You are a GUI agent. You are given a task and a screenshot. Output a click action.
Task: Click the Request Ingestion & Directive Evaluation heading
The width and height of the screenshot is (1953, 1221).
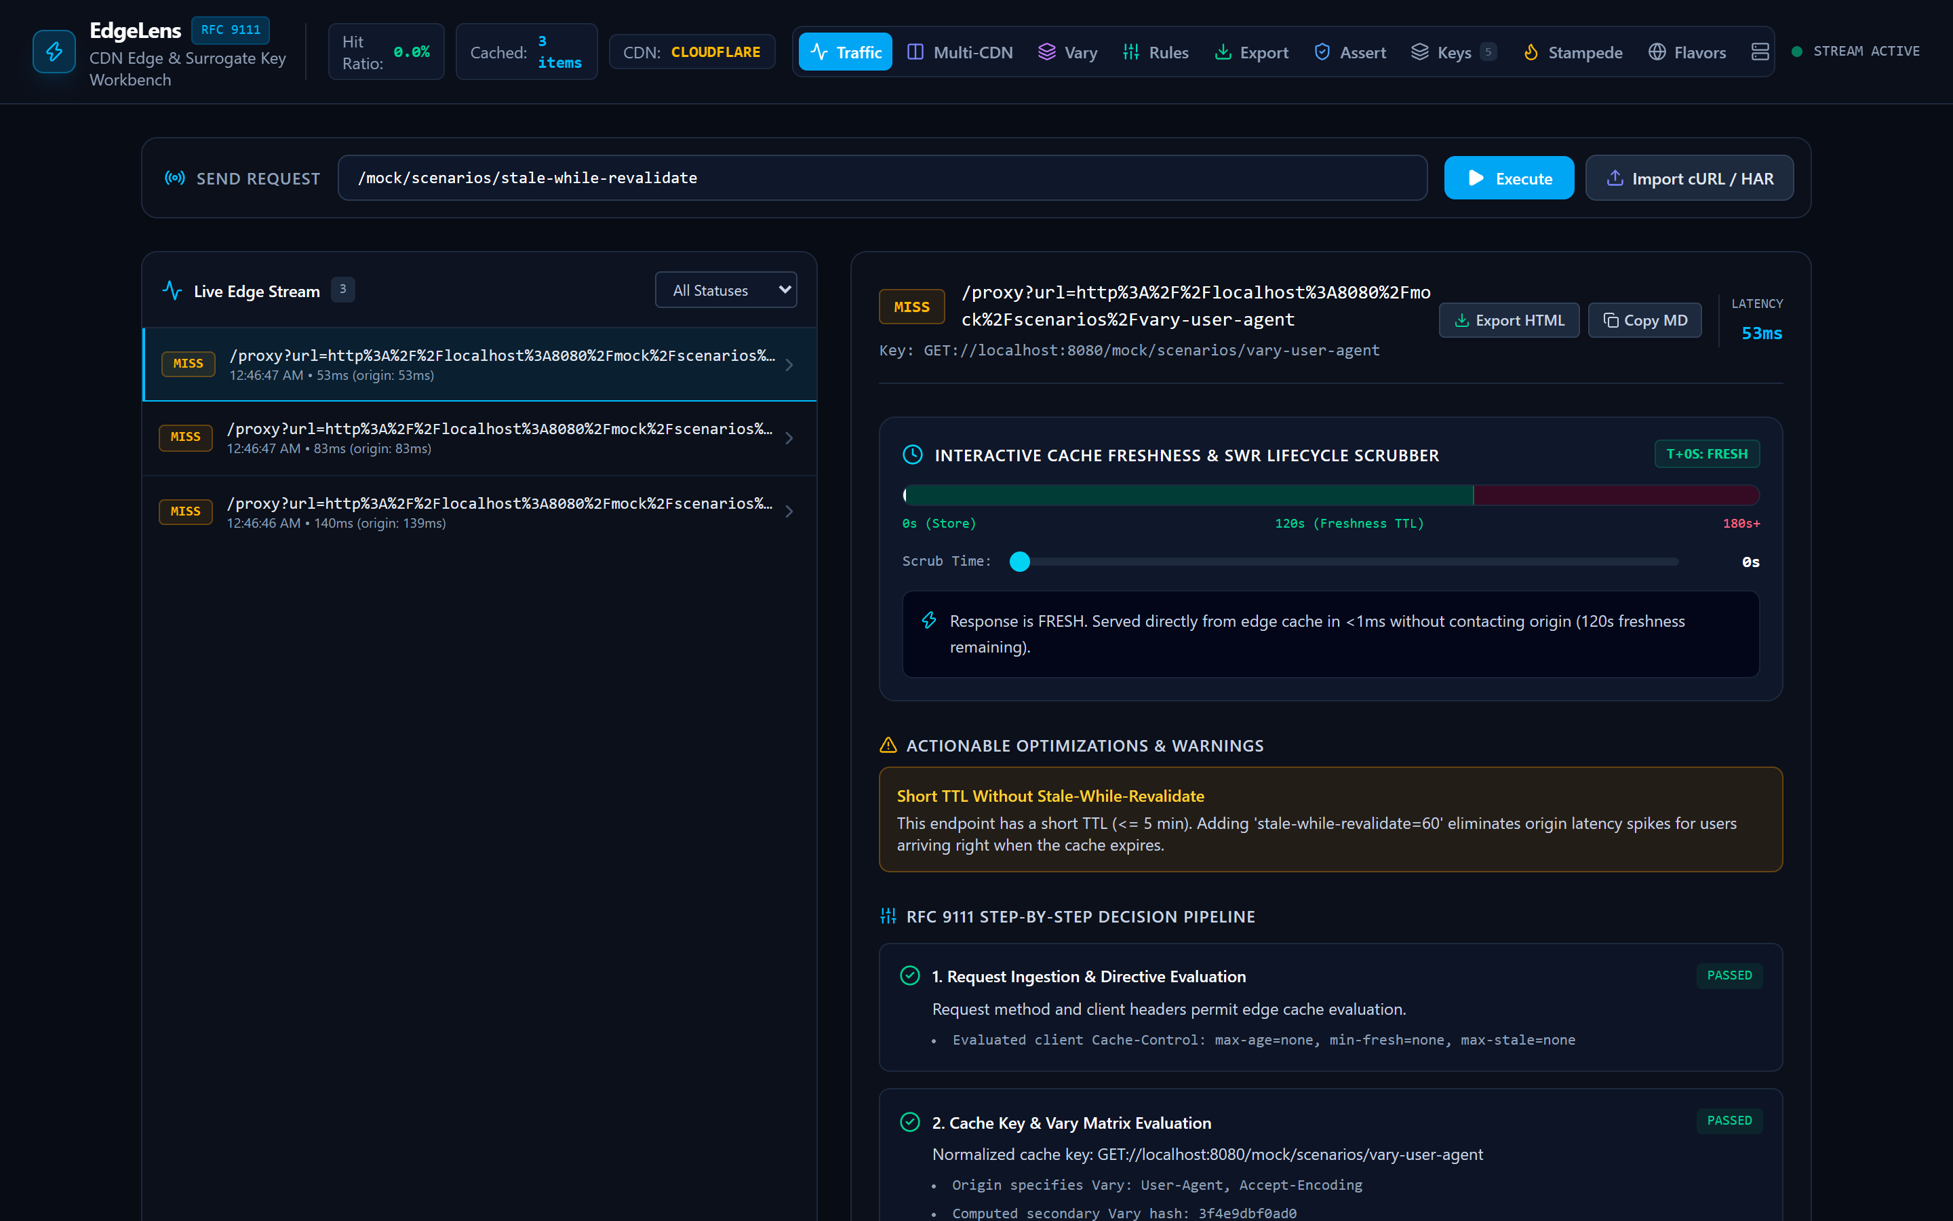[1088, 976]
